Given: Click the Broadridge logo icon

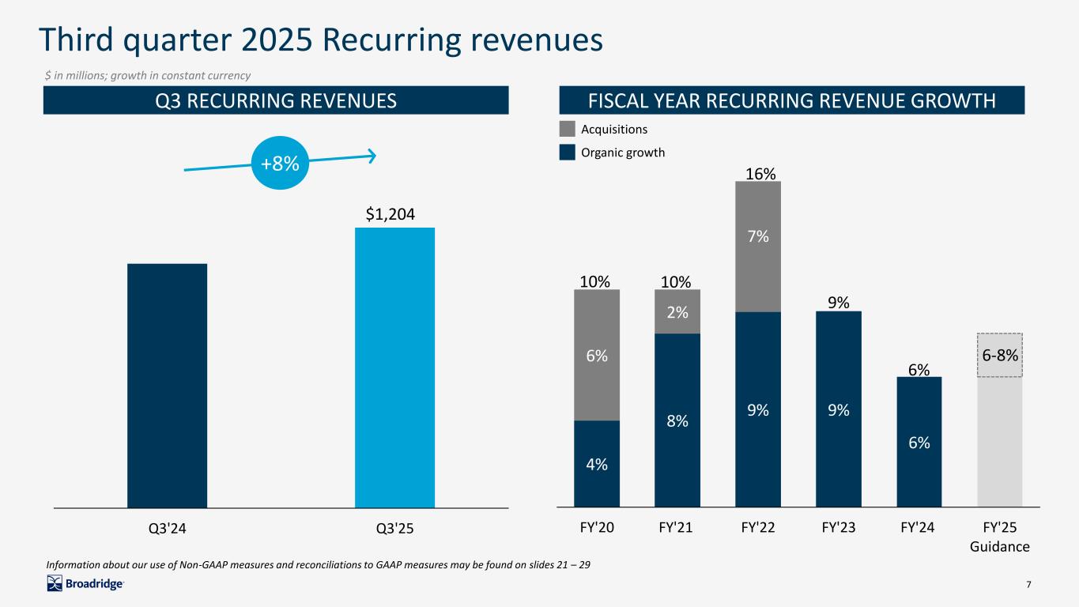Looking at the screenshot, I should click(x=55, y=584).
